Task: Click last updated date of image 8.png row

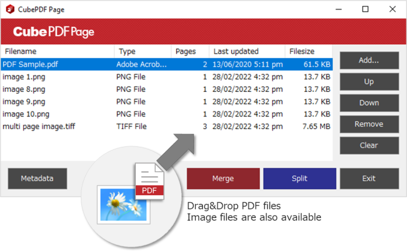Action: (x=248, y=90)
